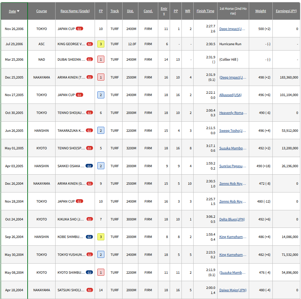Sort by Track column header
Viewport: 301px width, 299px height.
(x=114, y=11)
